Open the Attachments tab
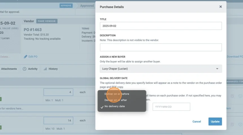 coord(8,69)
